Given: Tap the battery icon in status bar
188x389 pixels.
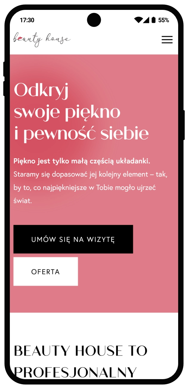Looking at the screenshot, I should [x=153, y=20].
